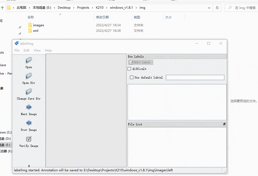This screenshot has width=258, height=176.
Task: Click the Edit Label button
Action: pyautogui.click(x=140, y=62)
